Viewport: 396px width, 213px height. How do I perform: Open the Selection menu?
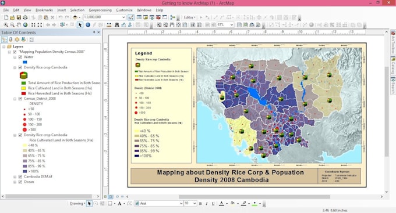point(77,10)
